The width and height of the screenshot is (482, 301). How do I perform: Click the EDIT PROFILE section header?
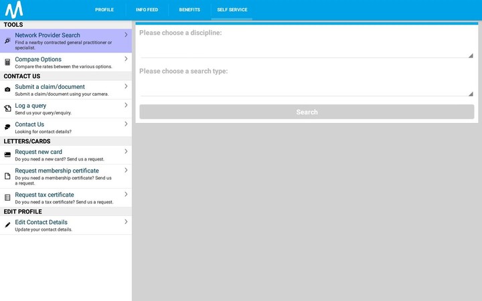[23, 211]
